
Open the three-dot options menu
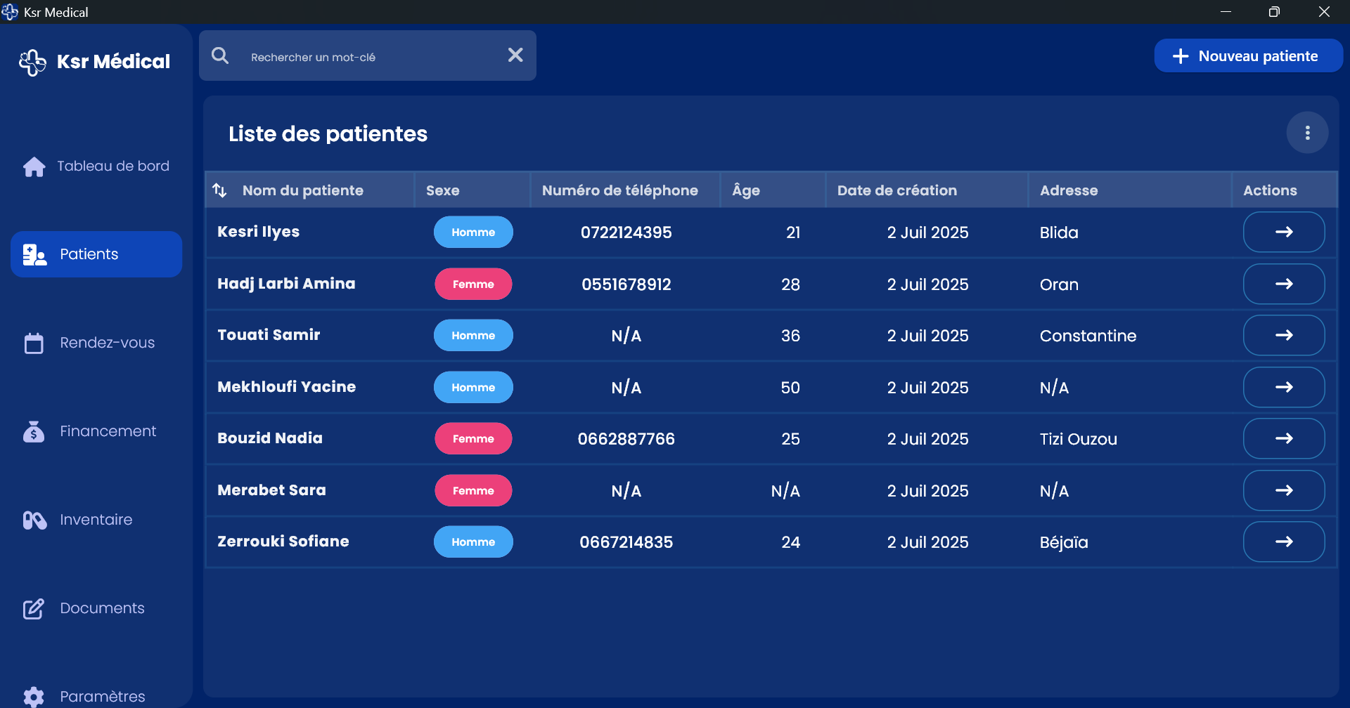click(x=1307, y=133)
